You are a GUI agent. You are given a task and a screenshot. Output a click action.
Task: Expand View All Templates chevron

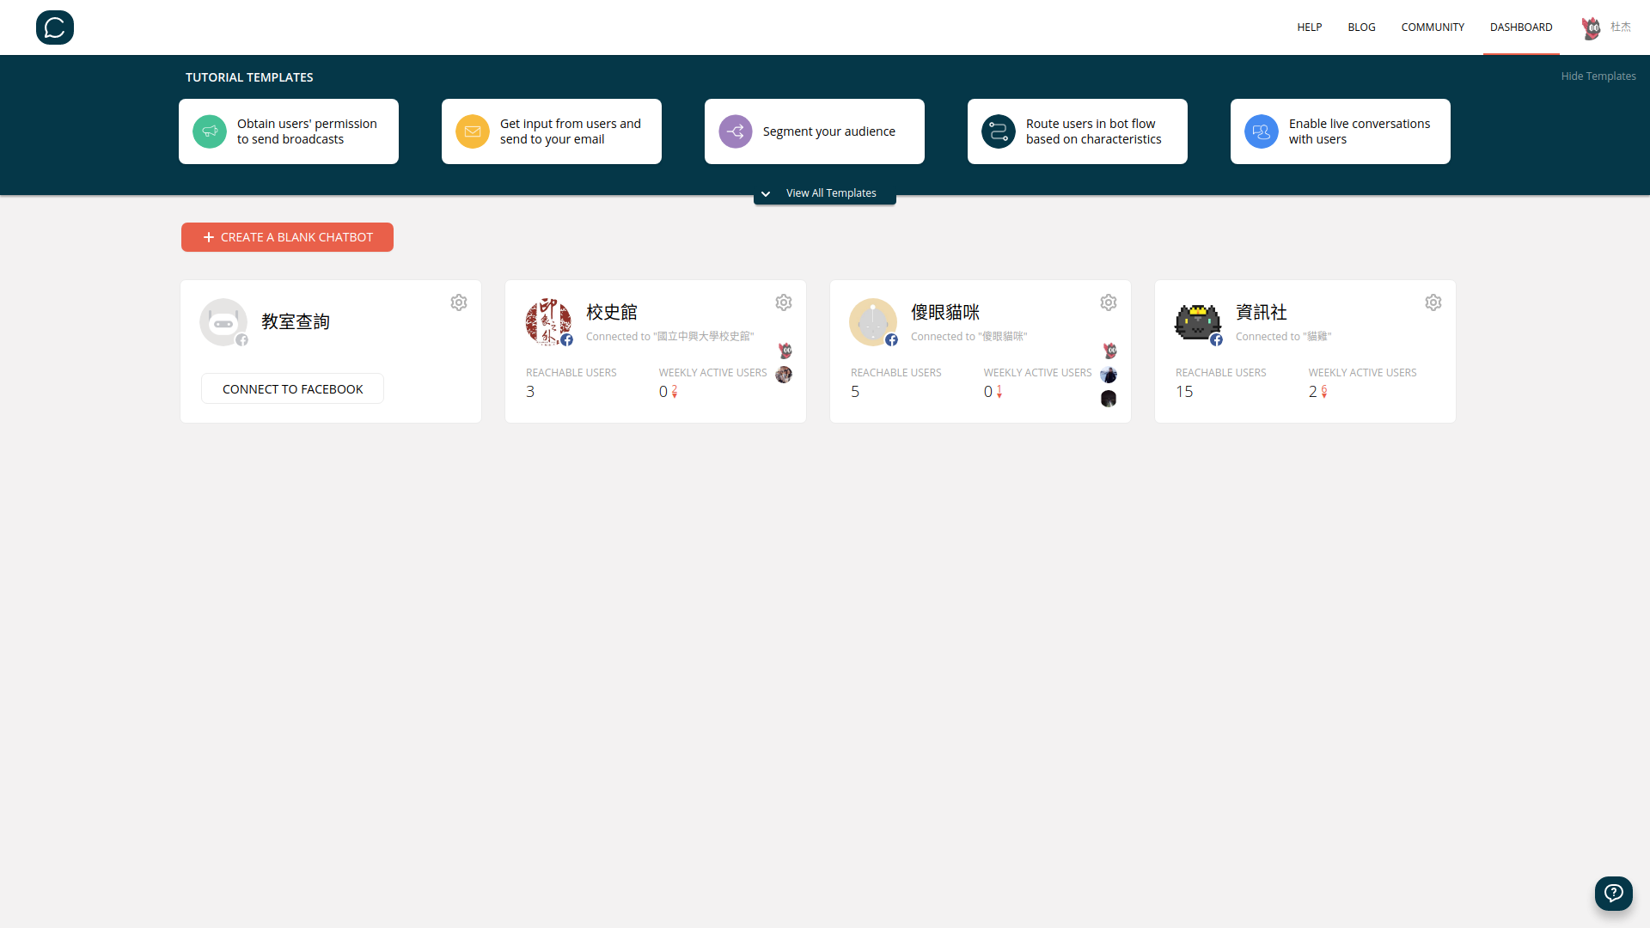pos(766,193)
